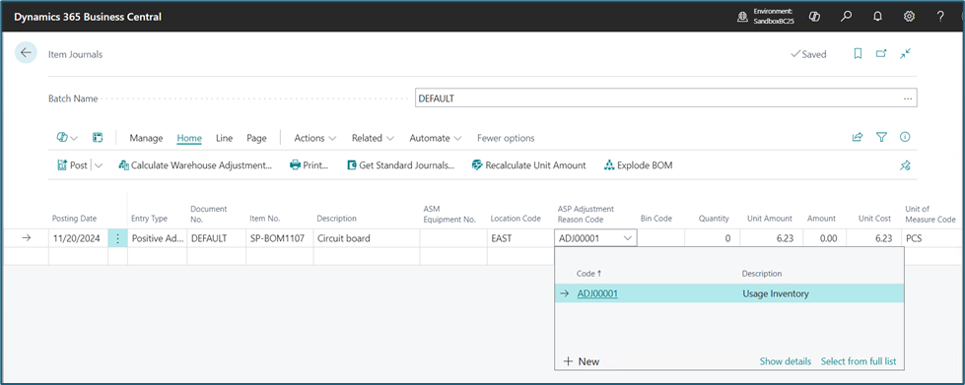The height and width of the screenshot is (385, 965).
Task: Bookmark this page icon
Action: (858, 54)
